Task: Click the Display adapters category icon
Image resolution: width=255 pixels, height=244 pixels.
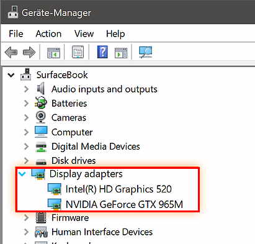Action: point(38,174)
